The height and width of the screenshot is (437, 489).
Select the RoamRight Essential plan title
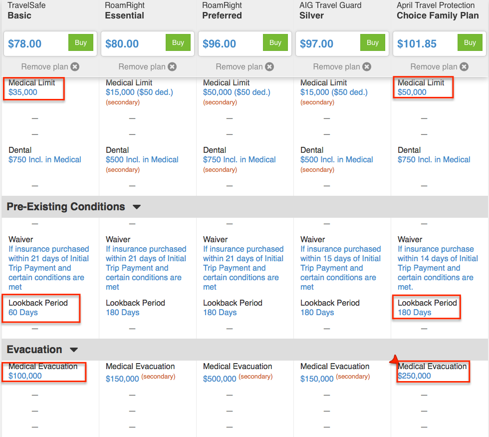(x=125, y=10)
